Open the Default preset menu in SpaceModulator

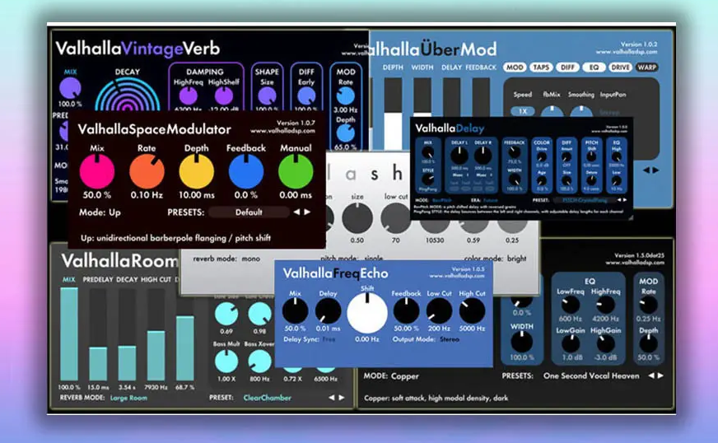point(249,212)
